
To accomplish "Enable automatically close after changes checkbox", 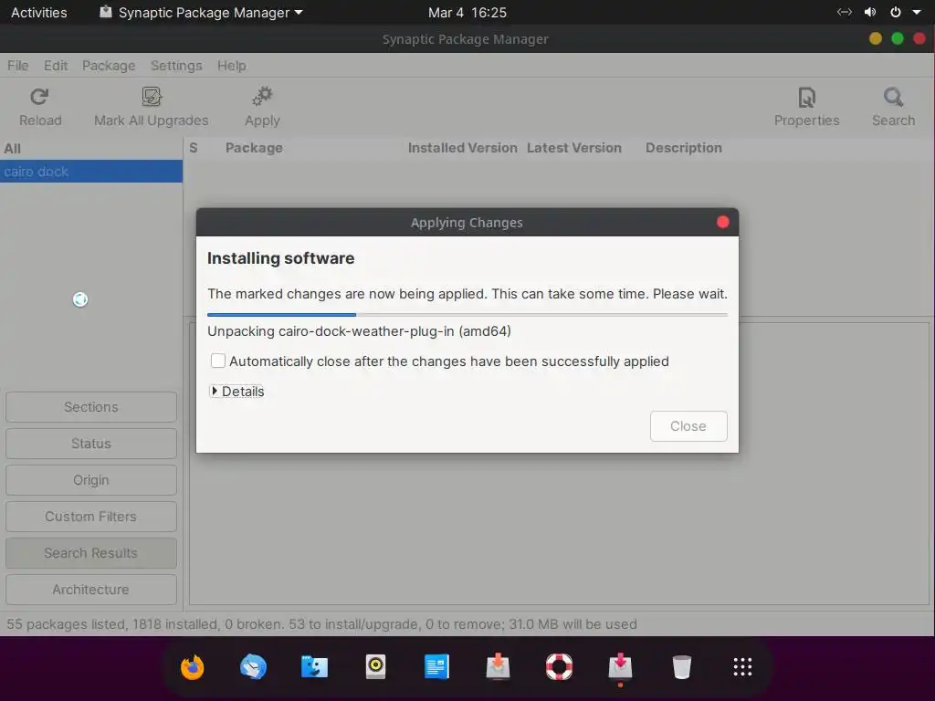I will (218, 361).
